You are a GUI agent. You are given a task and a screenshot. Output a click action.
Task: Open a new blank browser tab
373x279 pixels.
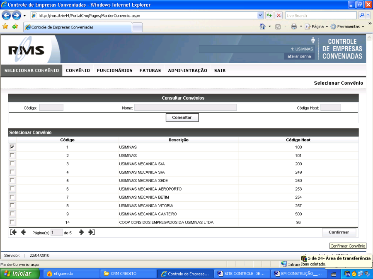pyautogui.click(x=137, y=28)
